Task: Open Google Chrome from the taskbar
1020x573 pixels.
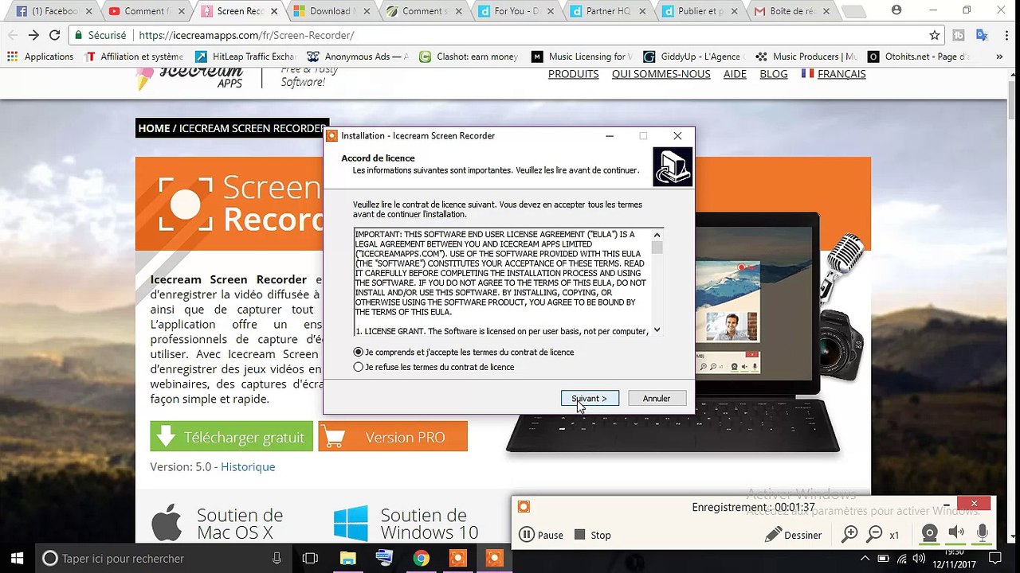Action: pyautogui.click(x=421, y=558)
